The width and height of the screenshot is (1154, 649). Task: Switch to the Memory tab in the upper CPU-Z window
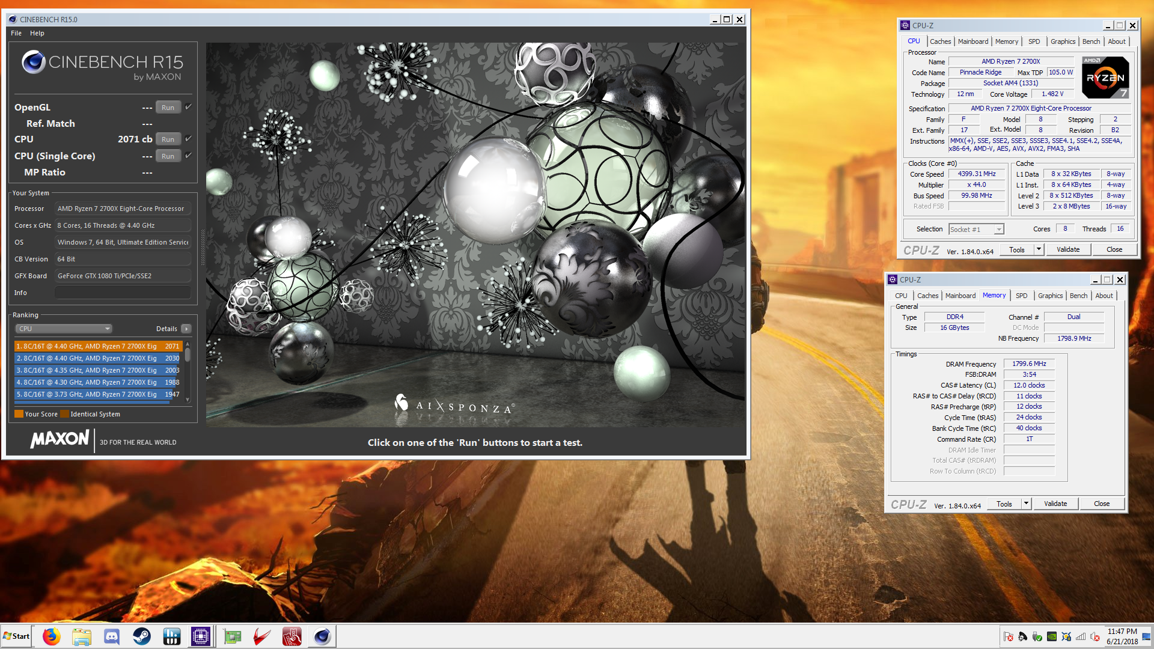pos(1007,41)
